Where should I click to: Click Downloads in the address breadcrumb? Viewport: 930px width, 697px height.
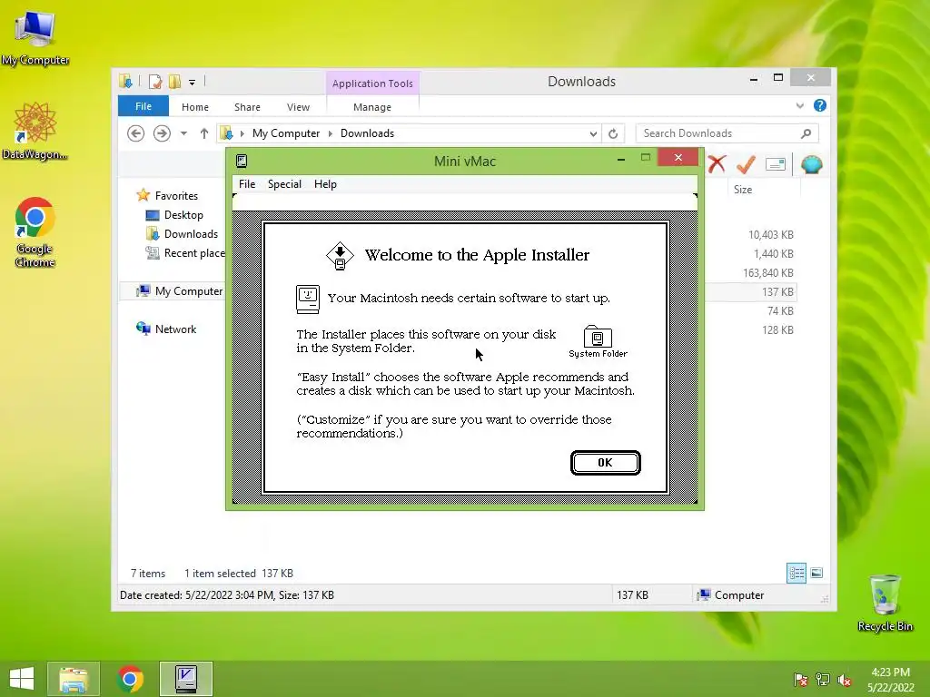coord(367,133)
